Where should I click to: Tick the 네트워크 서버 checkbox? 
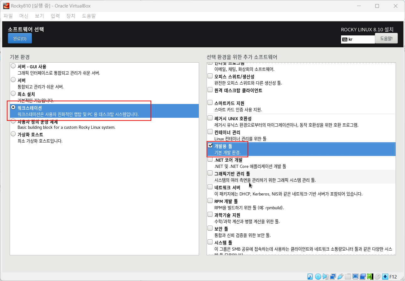tap(210, 187)
